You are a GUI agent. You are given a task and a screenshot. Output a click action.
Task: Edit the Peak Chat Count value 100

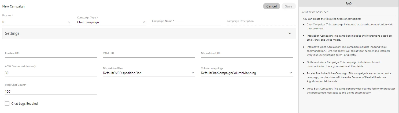pos(51,92)
